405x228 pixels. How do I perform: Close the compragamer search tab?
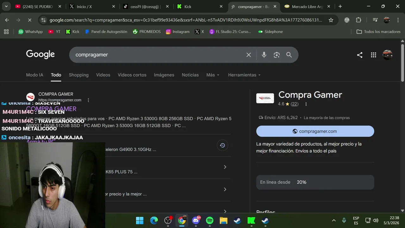(275, 6)
